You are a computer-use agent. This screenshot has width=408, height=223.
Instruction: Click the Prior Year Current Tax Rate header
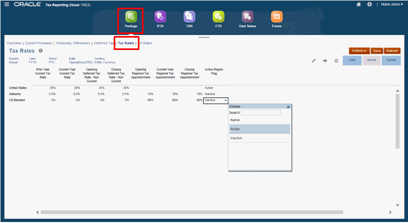pos(43,74)
